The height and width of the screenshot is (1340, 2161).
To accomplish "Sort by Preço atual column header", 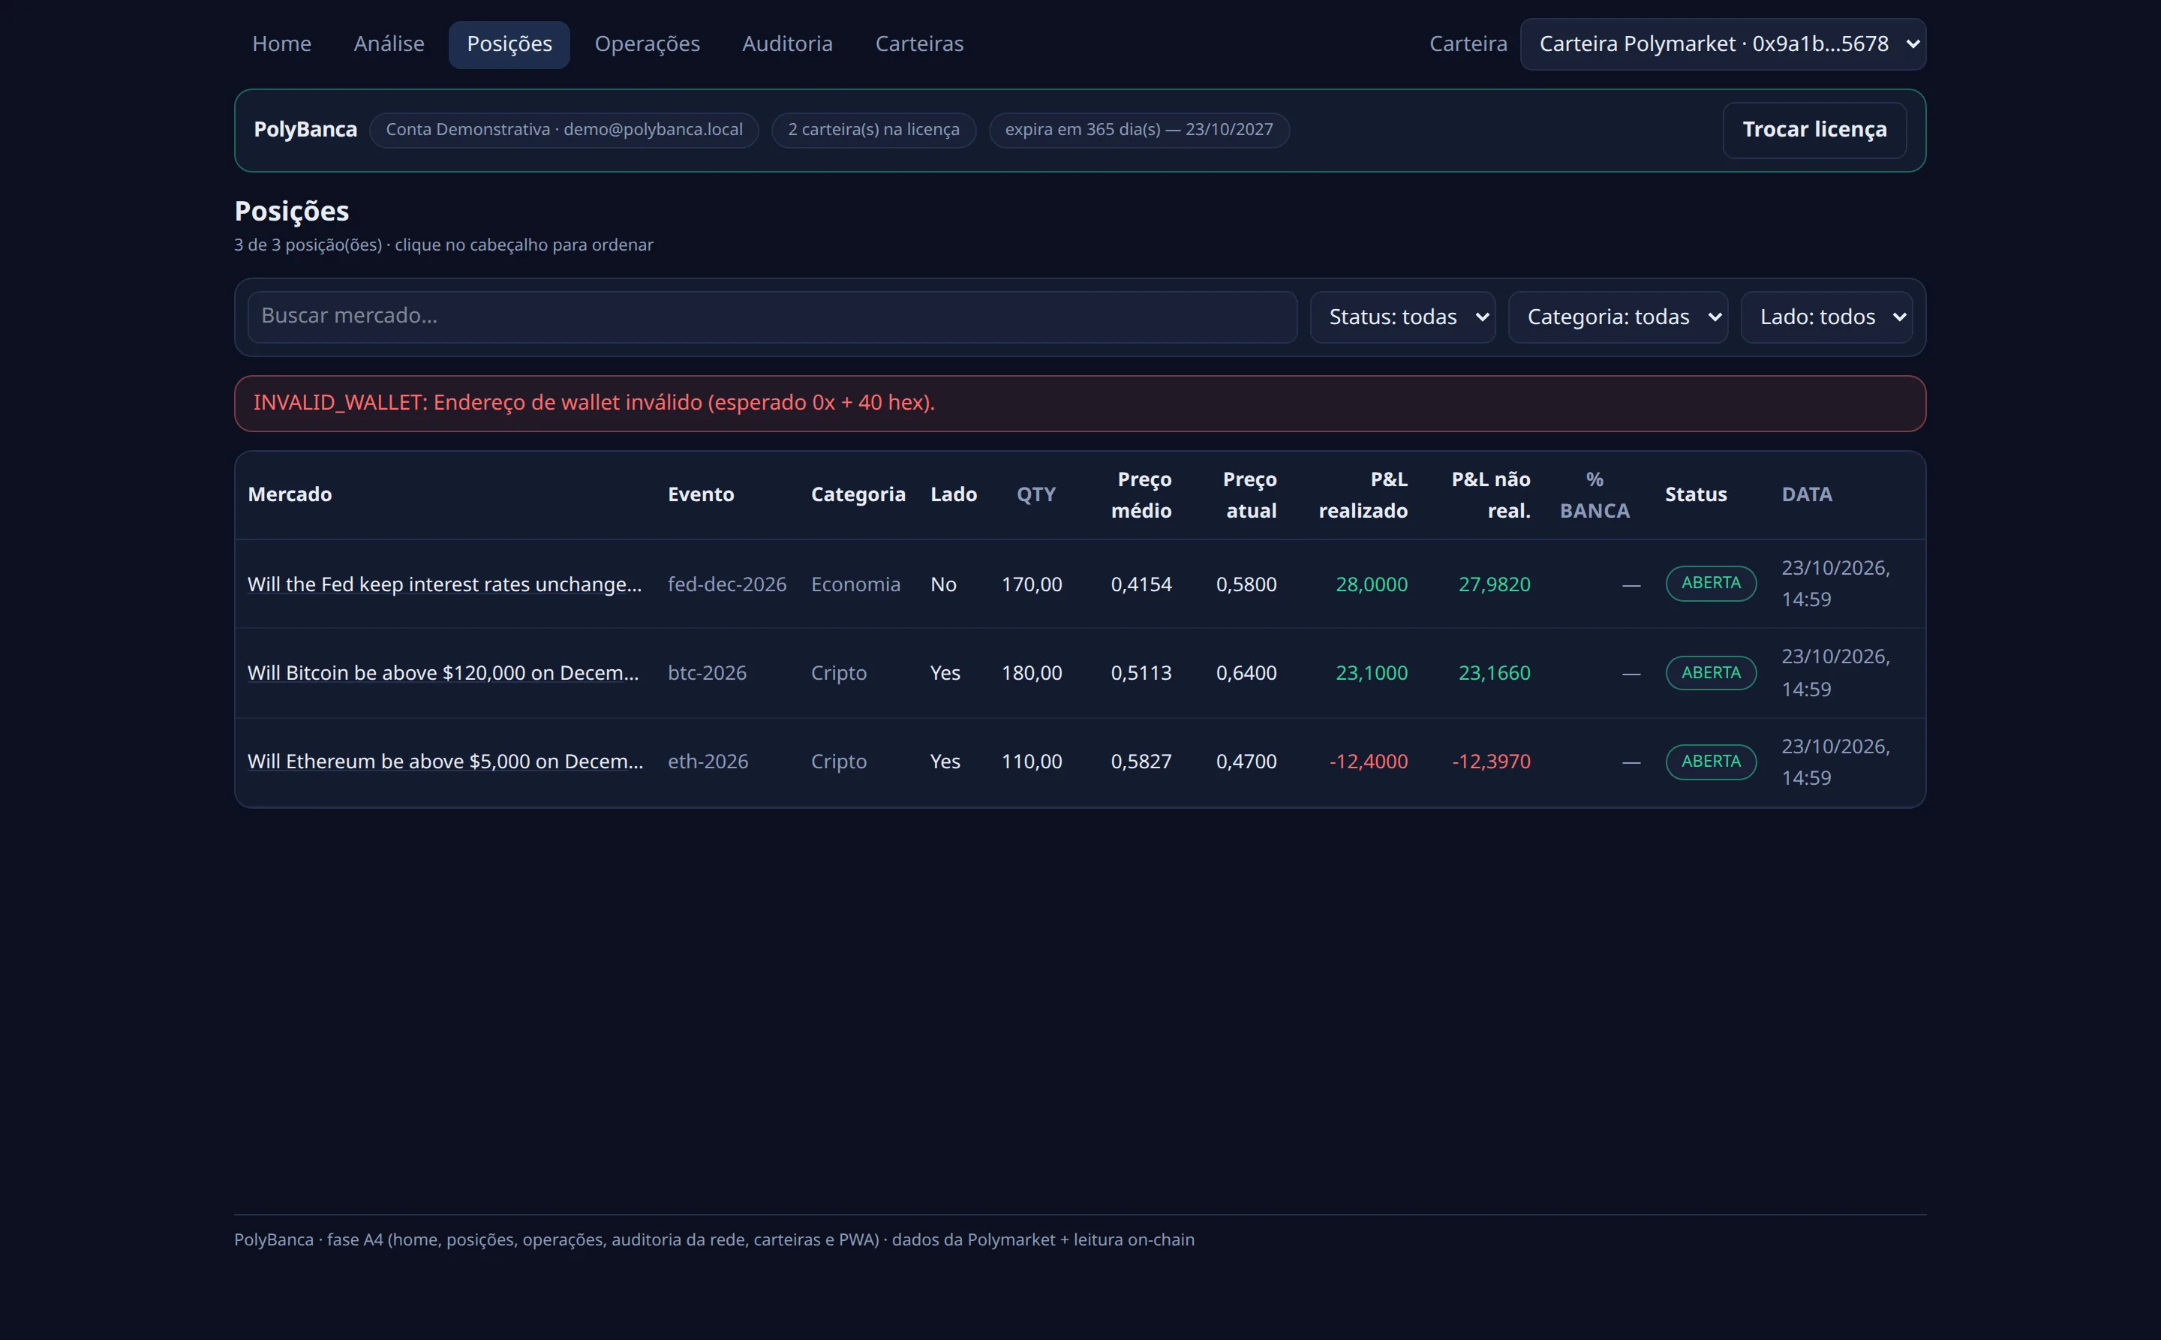I will (1250, 494).
